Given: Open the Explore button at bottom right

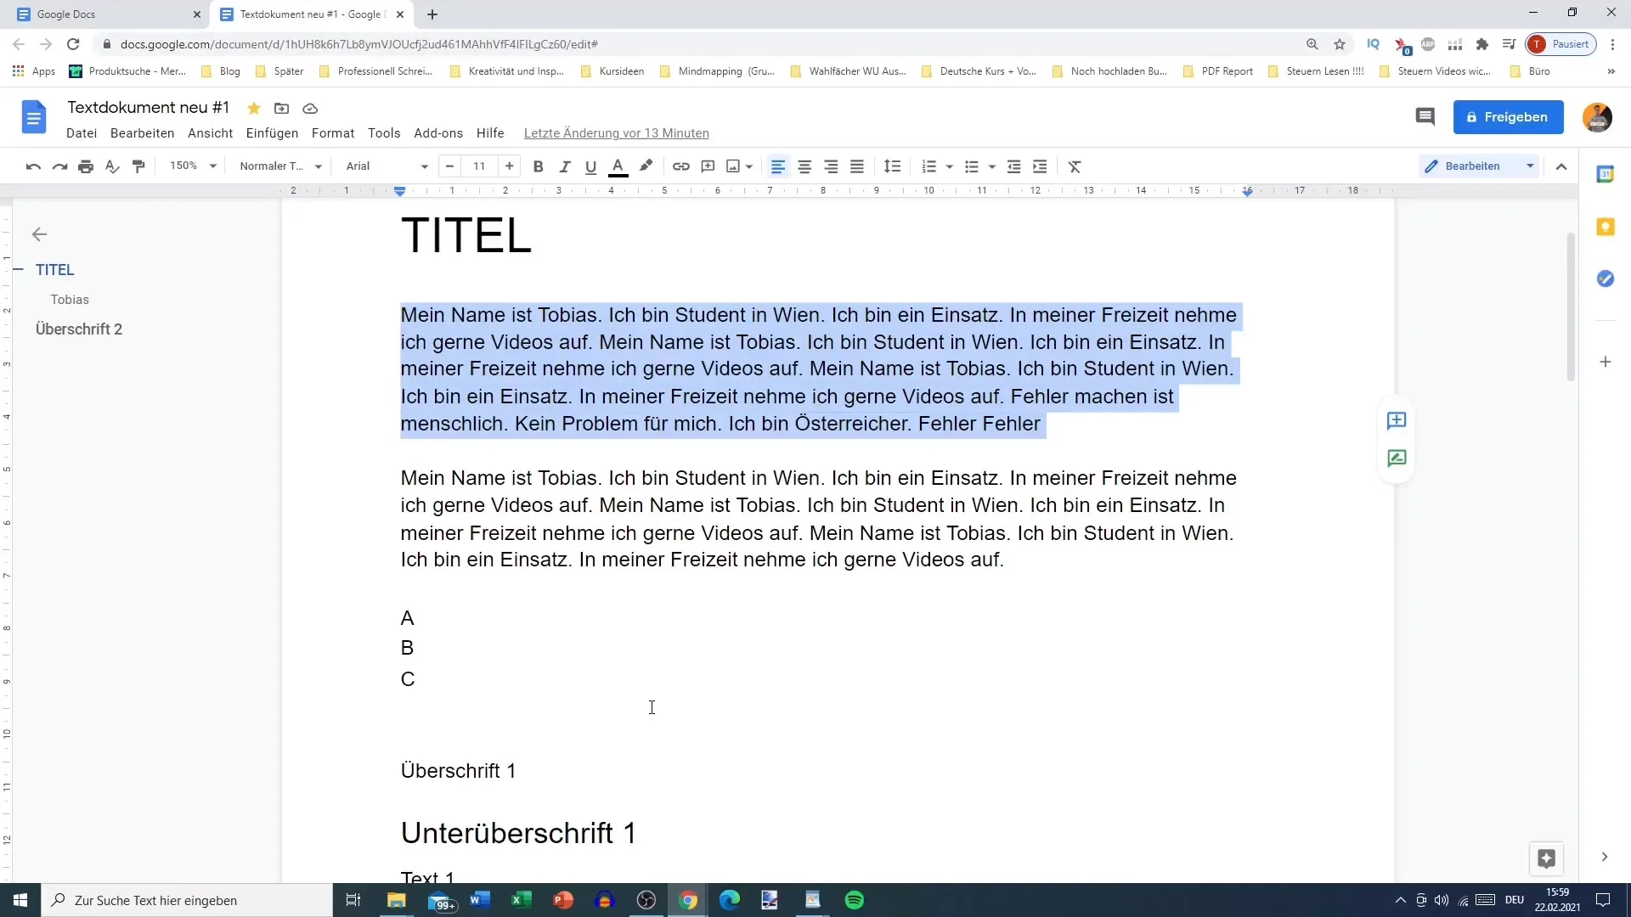Looking at the screenshot, I should (1546, 858).
